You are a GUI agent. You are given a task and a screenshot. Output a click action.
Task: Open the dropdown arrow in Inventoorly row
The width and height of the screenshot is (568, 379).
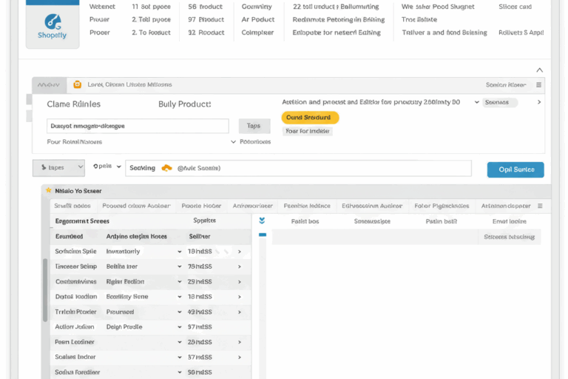pyautogui.click(x=180, y=252)
